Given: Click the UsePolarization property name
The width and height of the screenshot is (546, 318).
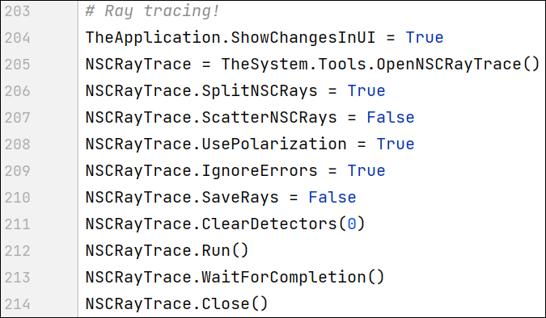Looking at the screenshot, I should [274, 144].
